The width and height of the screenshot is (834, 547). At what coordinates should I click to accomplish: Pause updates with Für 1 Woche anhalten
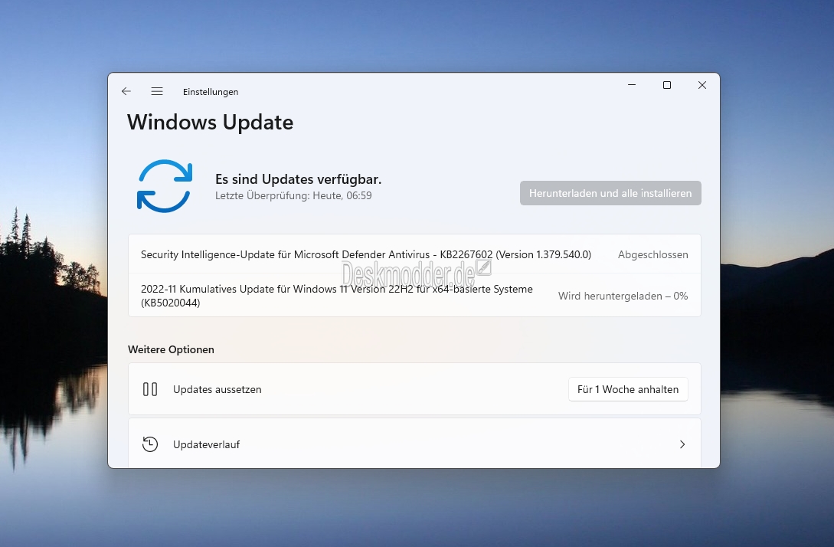coord(628,389)
